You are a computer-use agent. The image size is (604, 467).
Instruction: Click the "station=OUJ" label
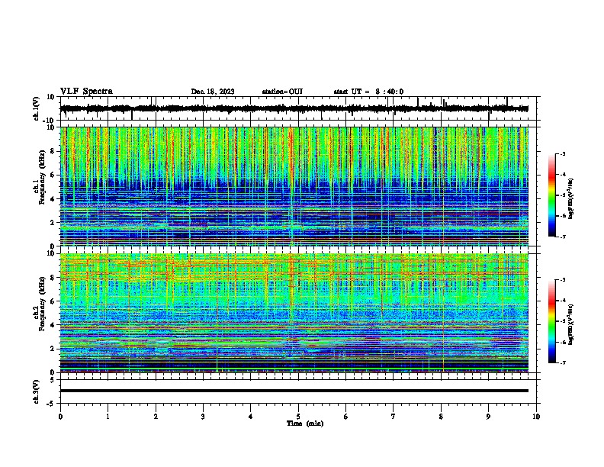tap(282, 92)
